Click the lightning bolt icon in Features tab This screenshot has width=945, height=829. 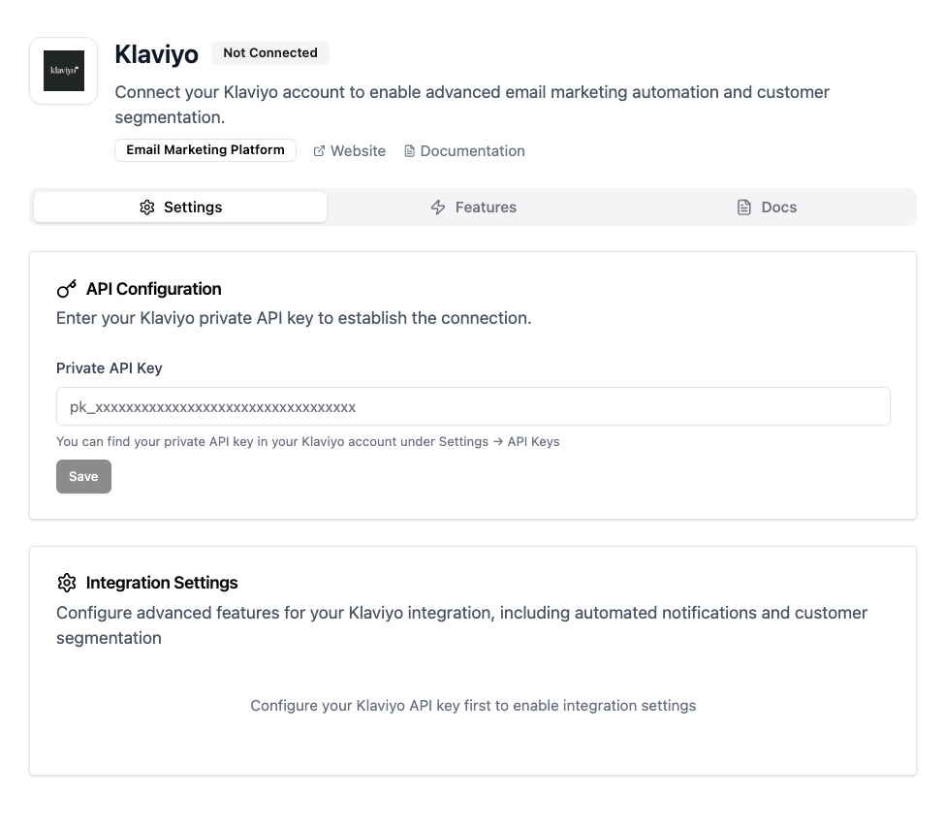click(438, 207)
